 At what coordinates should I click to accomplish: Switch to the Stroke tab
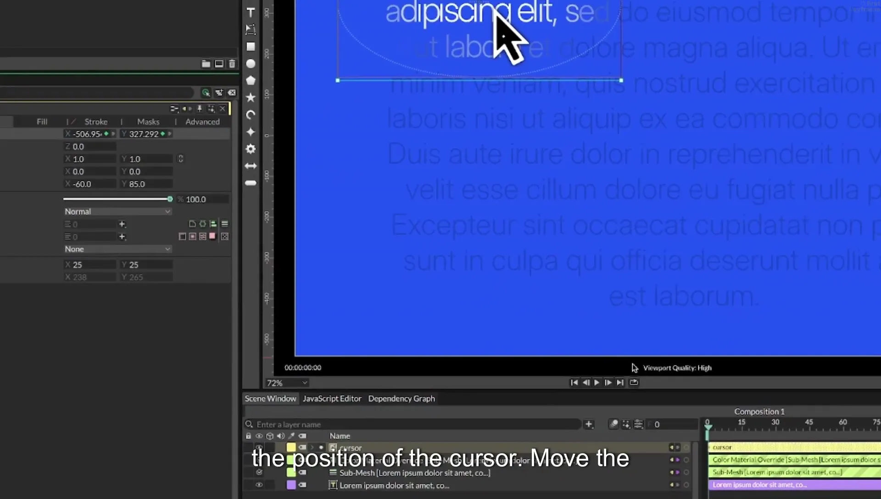coord(96,122)
